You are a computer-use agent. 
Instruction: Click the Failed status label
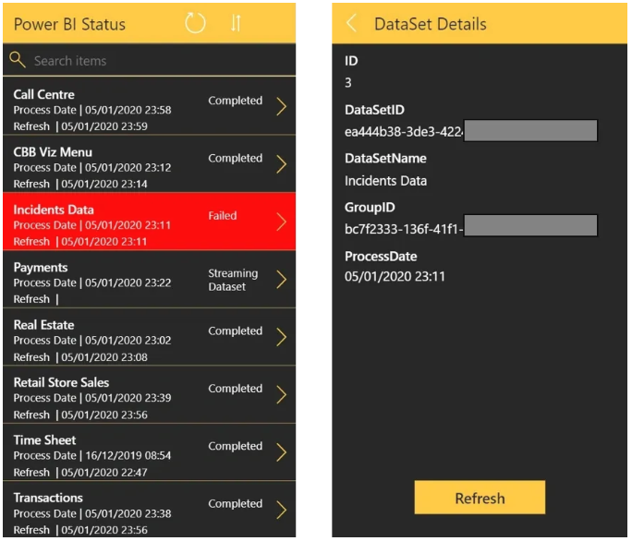coord(223,216)
